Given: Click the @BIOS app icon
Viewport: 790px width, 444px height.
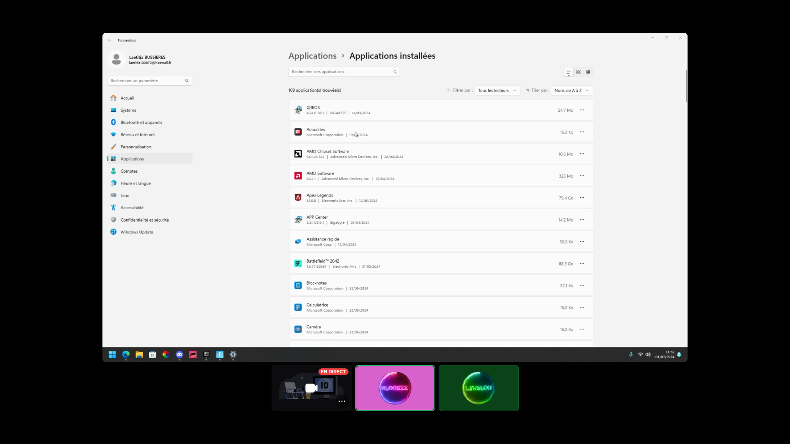Looking at the screenshot, I should 298,110.
